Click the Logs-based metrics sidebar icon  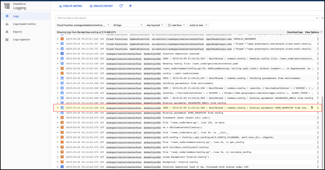[7, 24]
